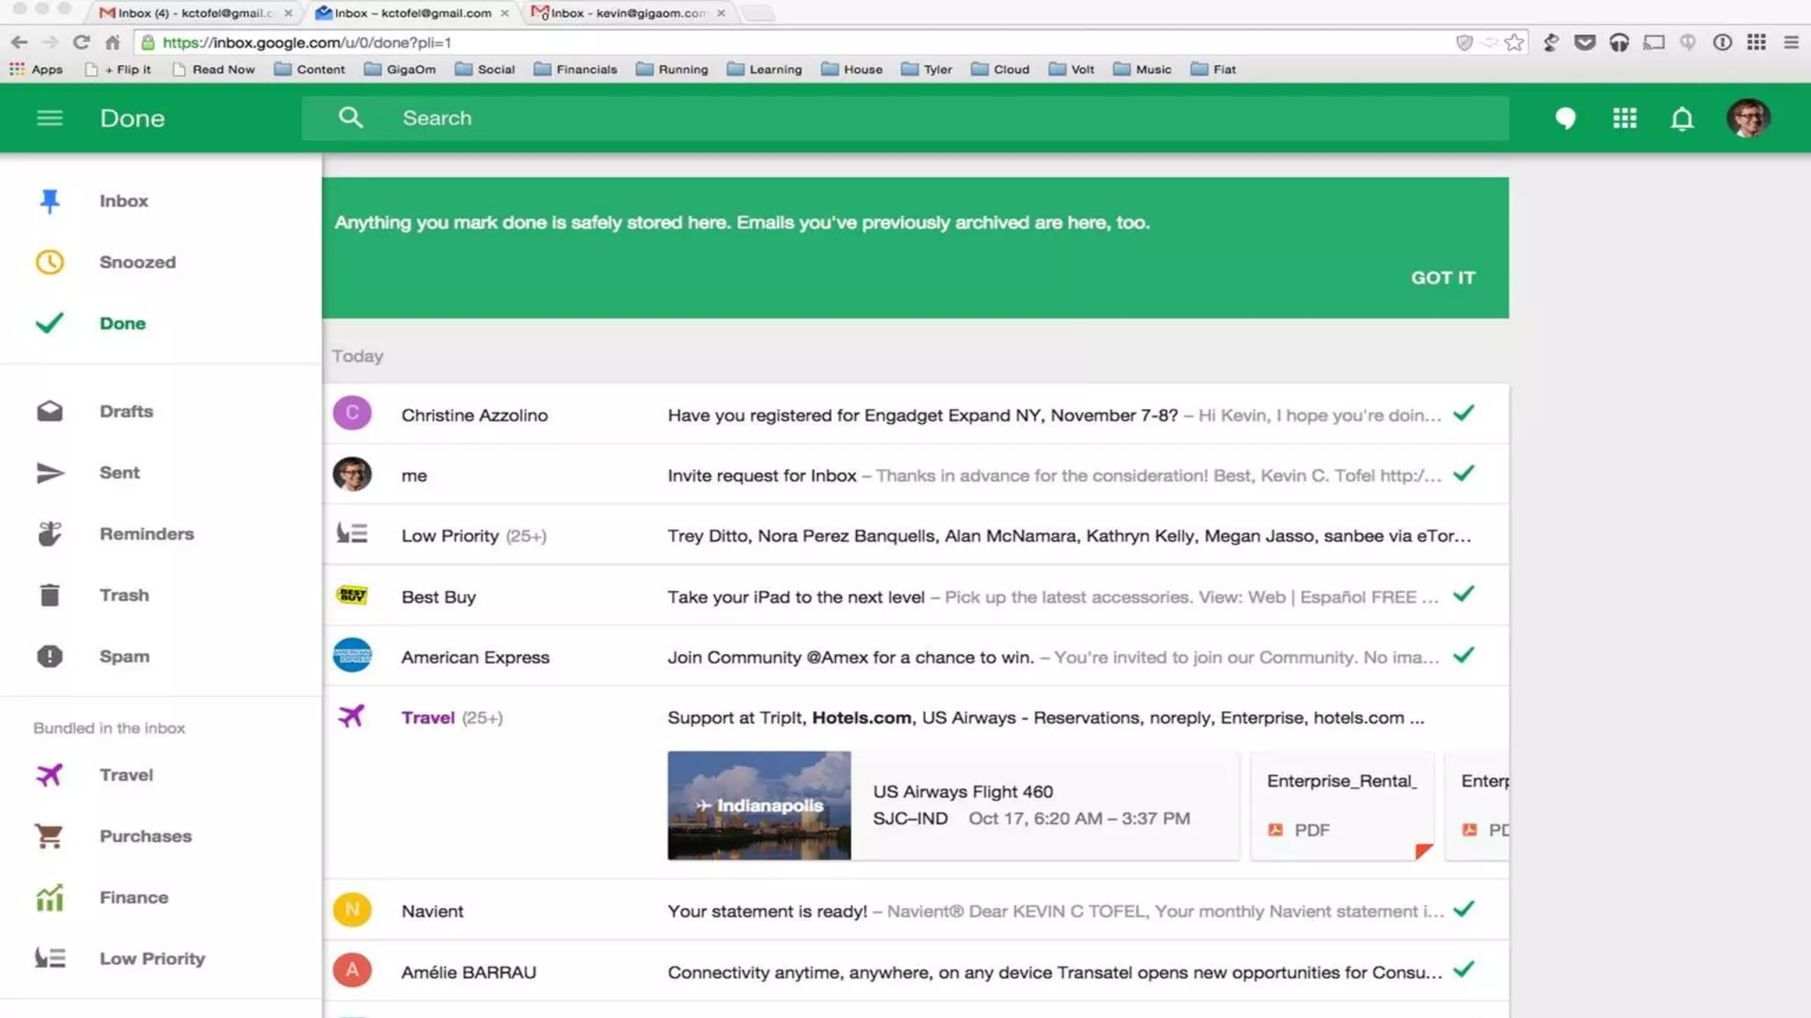Toggle done check on Amélie BARRAU email
This screenshot has height=1018, width=1811.
tap(1463, 969)
